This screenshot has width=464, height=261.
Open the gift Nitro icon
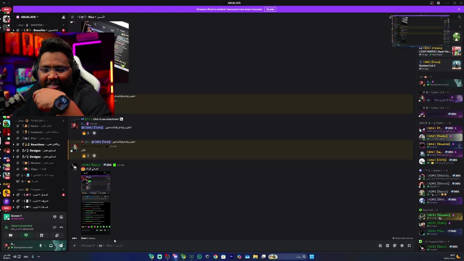380,246
